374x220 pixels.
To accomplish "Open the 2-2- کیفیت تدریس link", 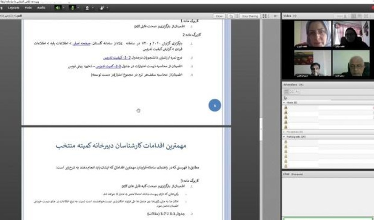I will click(x=117, y=58).
